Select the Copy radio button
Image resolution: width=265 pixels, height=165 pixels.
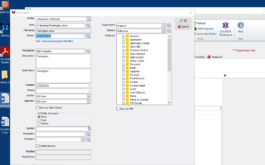click(x=39, y=120)
